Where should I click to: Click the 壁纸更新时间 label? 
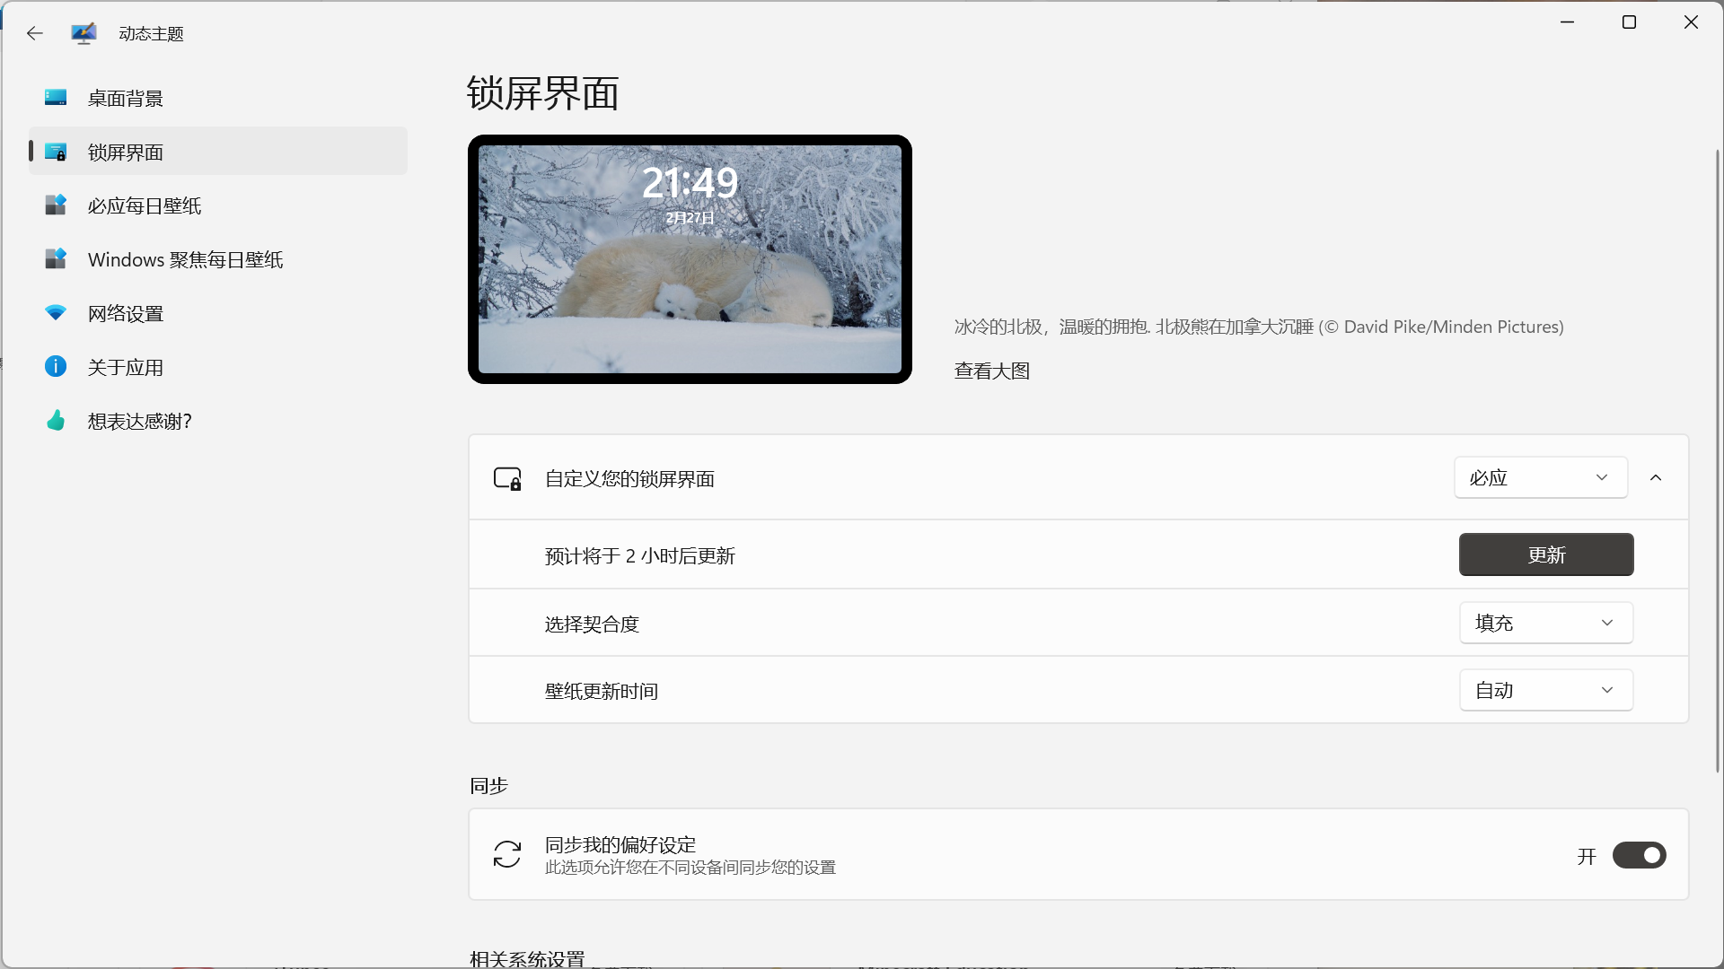click(x=602, y=692)
